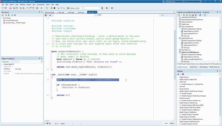Switch to the Welcome Page tab
Screen dimensions: 222x126
coord(50,12)
